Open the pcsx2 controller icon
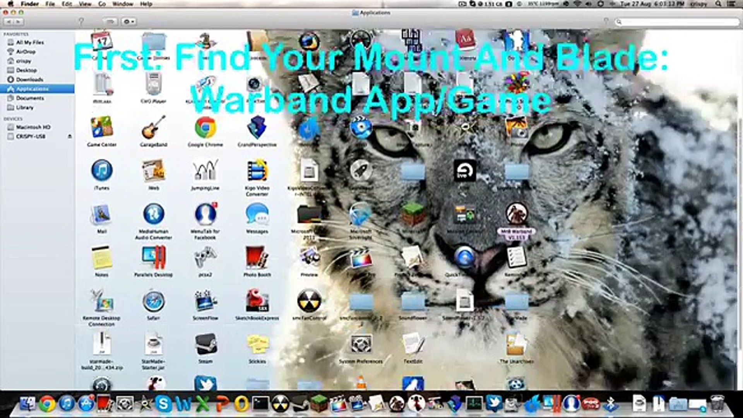 tap(205, 257)
